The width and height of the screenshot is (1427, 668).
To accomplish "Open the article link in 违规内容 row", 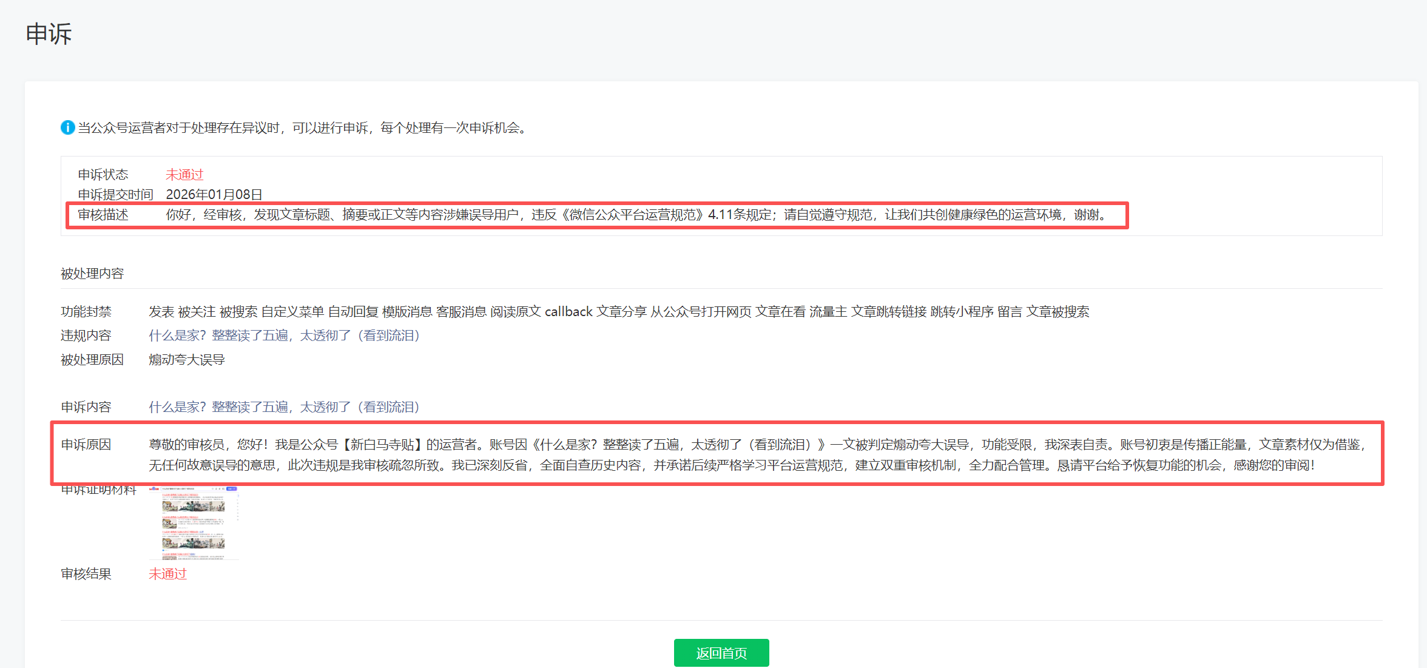I will point(284,336).
